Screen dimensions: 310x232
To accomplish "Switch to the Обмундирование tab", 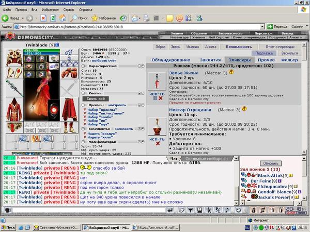I will 171,60.
